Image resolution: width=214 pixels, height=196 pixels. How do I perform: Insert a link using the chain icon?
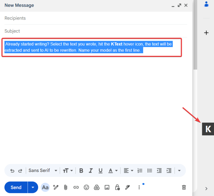[x=76, y=187]
